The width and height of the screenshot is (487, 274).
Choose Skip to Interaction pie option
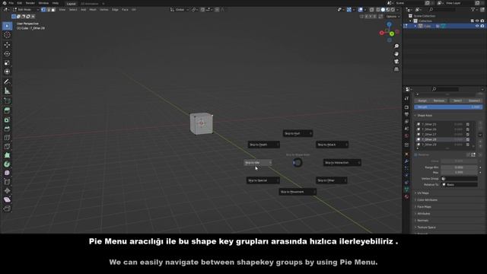click(x=342, y=162)
